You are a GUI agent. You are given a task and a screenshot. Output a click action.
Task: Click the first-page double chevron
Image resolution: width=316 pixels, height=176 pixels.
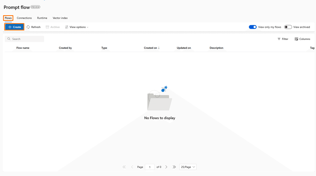tap(124, 167)
